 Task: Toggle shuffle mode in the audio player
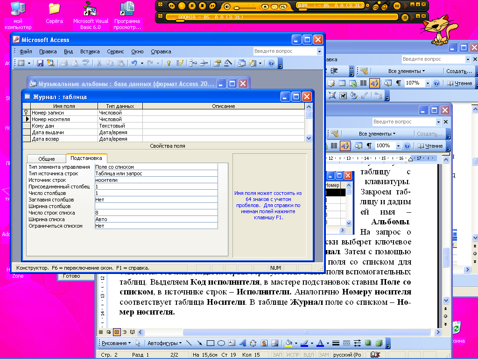385,7
